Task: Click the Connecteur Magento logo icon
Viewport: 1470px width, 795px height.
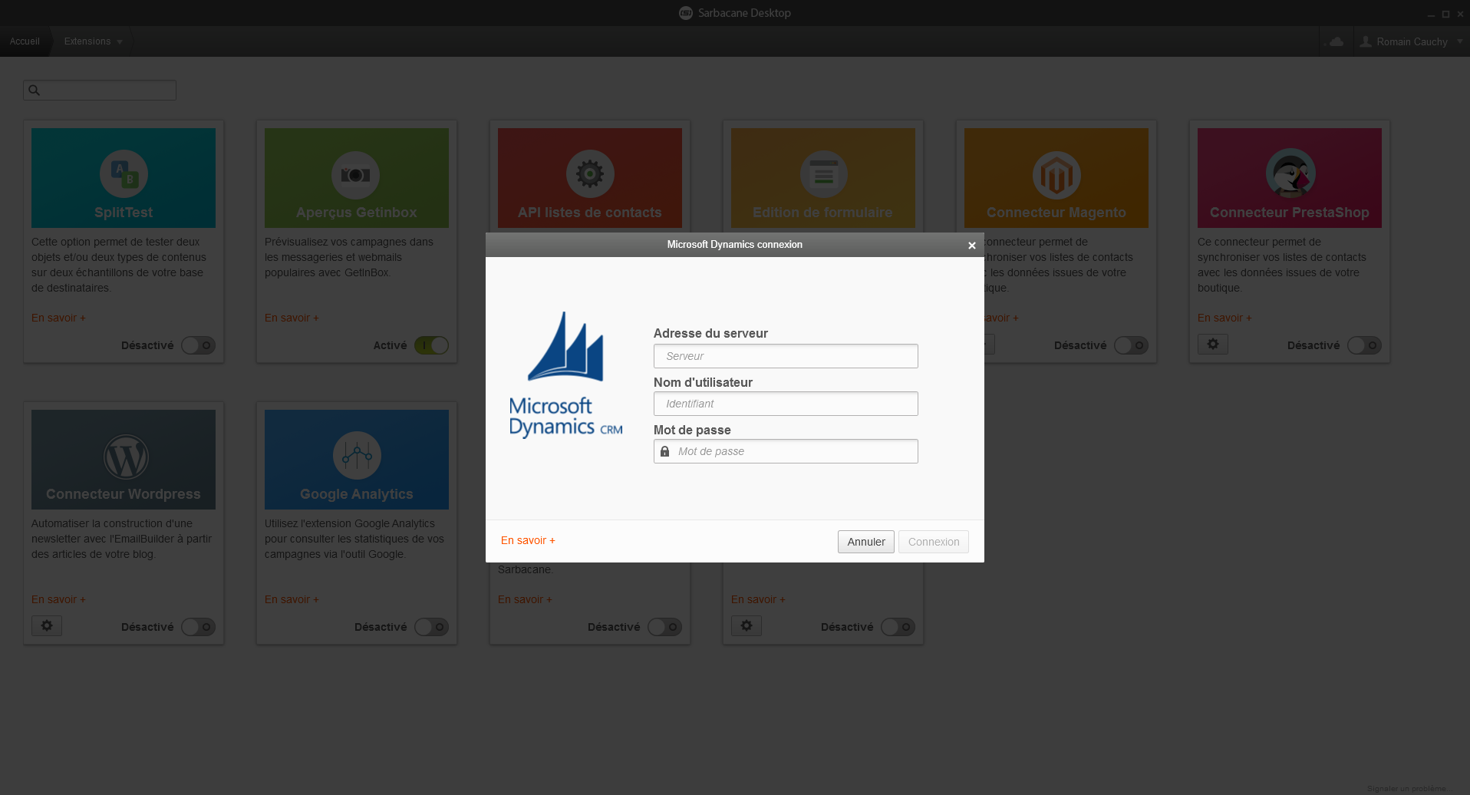Action: 1056,175
